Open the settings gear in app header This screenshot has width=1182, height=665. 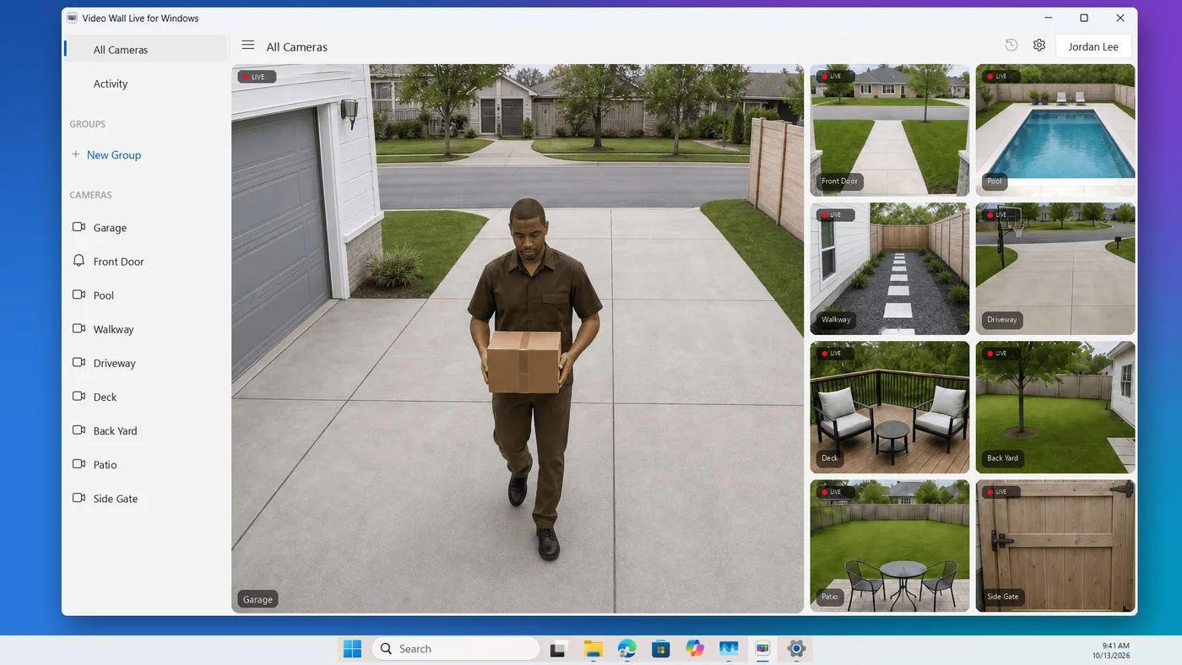point(1039,46)
